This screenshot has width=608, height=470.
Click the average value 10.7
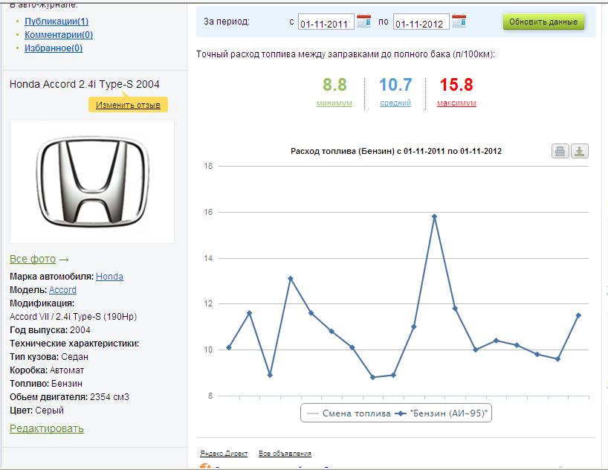click(x=395, y=85)
